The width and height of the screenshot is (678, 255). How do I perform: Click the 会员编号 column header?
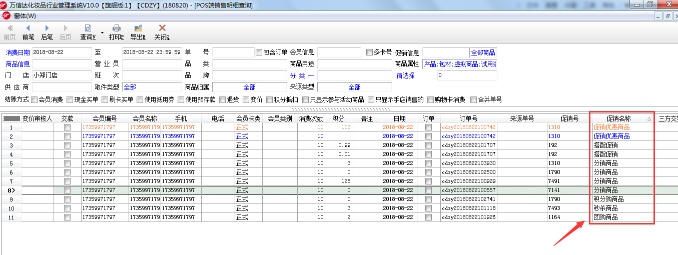tap(105, 118)
